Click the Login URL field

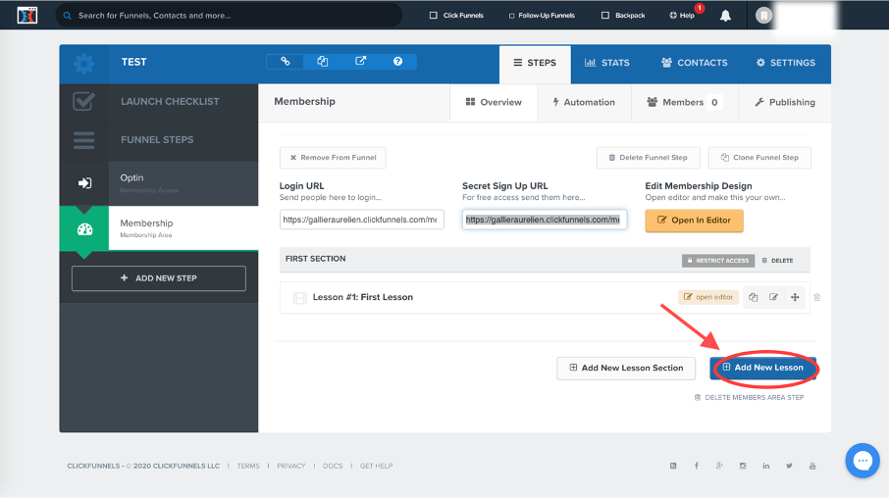[362, 220]
